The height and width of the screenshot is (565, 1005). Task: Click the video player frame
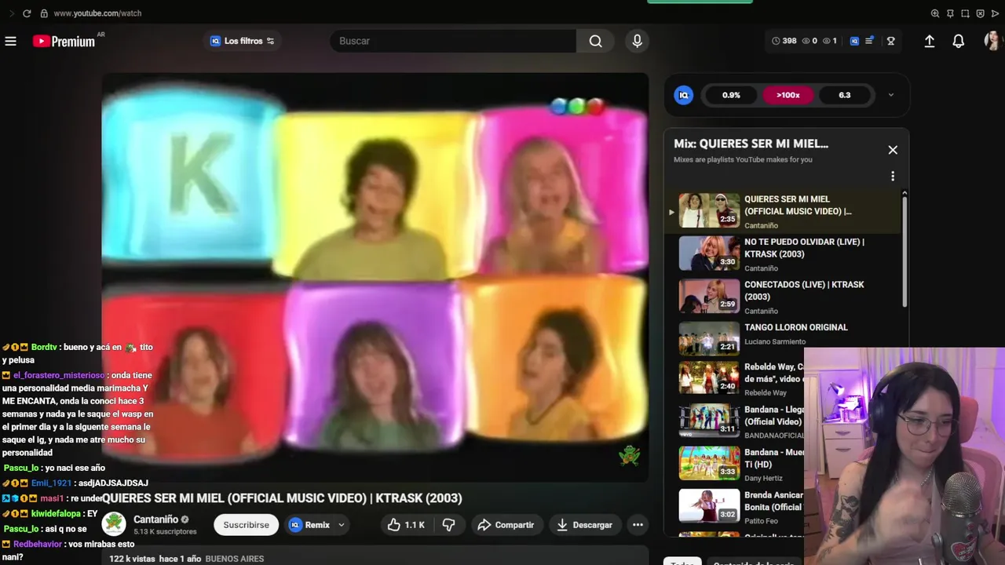[x=375, y=276]
